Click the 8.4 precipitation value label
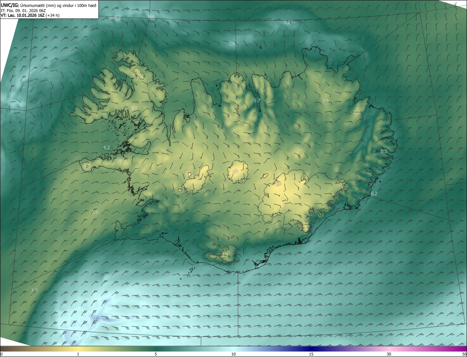This screenshot has height=357, width=467. click(x=151, y=16)
